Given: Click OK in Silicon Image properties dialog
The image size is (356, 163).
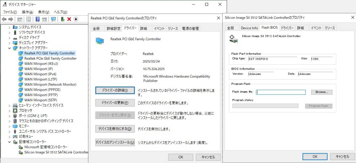Looking at the screenshot, I should click(x=315, y=157).
